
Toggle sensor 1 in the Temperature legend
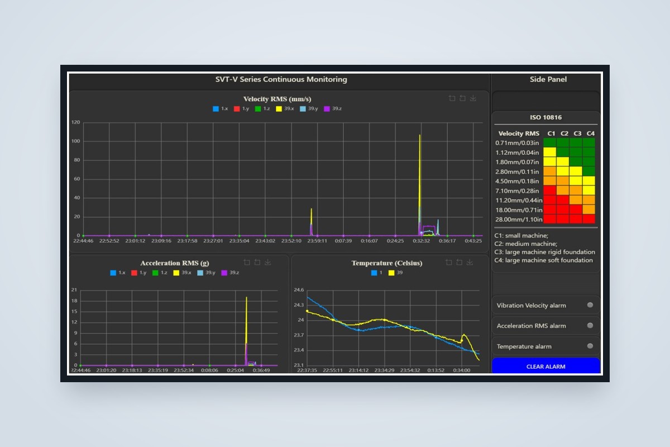(376, 273)
